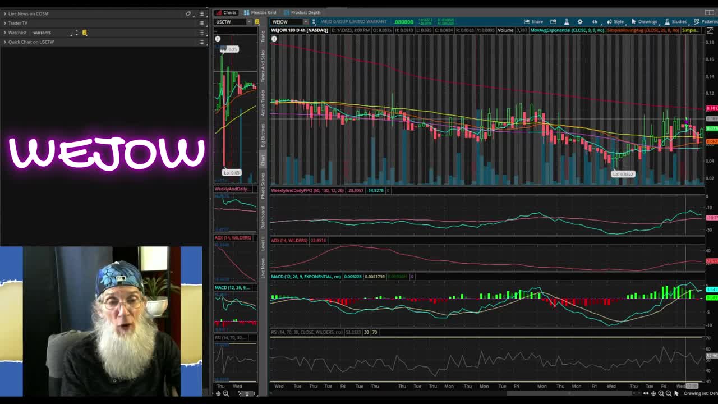The width and height of the screenshot is (718, 404).
Task: Click the Volume label in chart header
Action: (x=505, y=30)
